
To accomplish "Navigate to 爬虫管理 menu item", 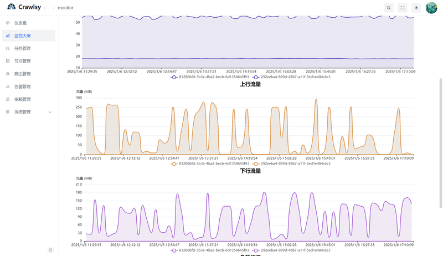I will (29, 74).
